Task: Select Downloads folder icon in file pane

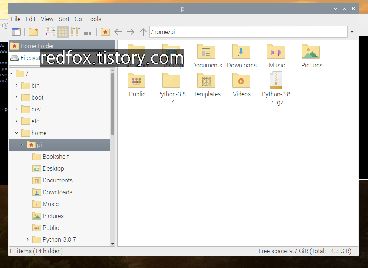Action: coord(241,51)
